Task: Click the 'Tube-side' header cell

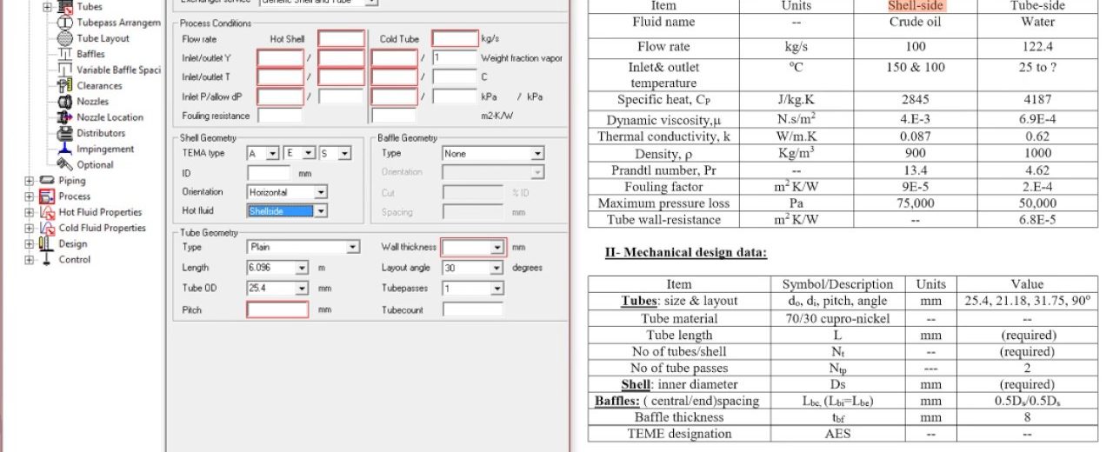Action: point(1037,5)
